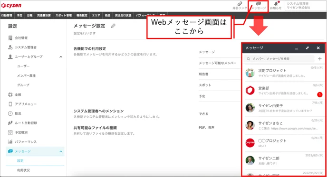Switch to スポット管理 in the top menu

(x=64, y=15)
